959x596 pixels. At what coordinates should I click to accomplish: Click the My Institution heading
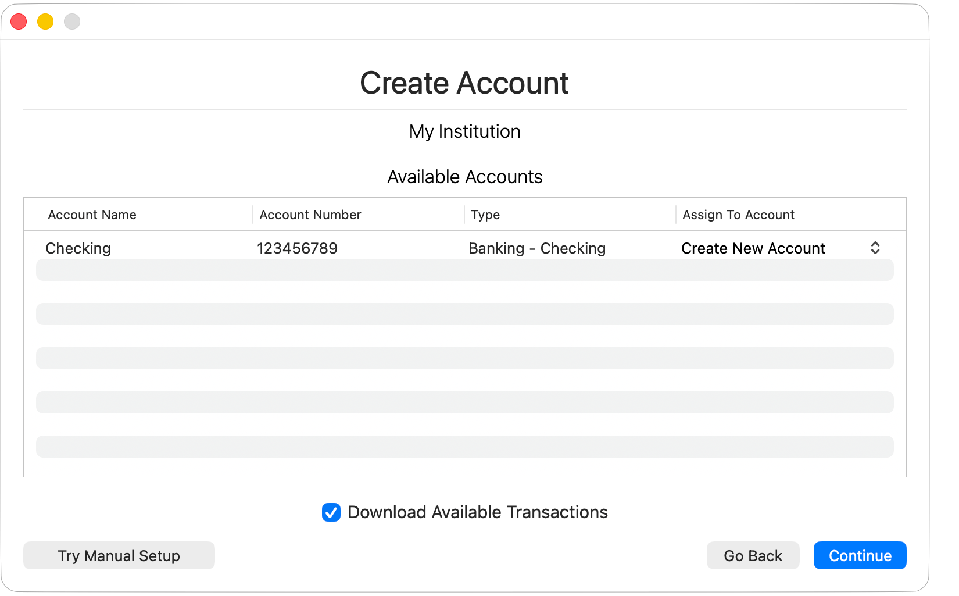coord(464,131)
